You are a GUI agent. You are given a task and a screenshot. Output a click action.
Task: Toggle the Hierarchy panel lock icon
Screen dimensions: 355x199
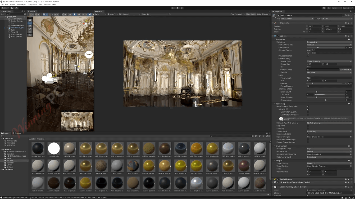(x=22, y=11)
